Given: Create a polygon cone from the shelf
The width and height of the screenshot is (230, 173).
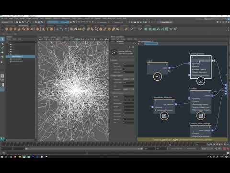Looking at the screenshot, I should pyautogui.click(x=19, y=29).
